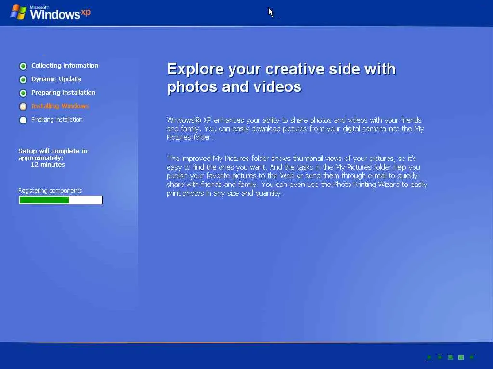Select the 'Collecting information' label
The width and height of the screenshot is (493, 369).
point(65,65)
